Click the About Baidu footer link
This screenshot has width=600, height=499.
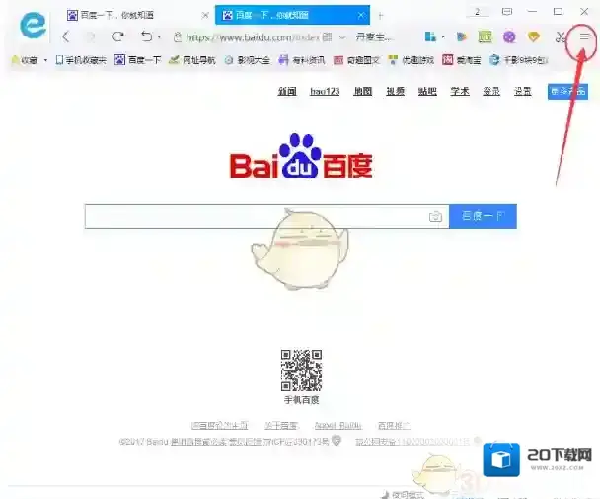pyautogui.click(x=337, y=425)
